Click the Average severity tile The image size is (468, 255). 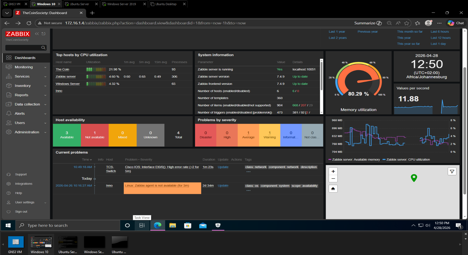click(248, 135)
